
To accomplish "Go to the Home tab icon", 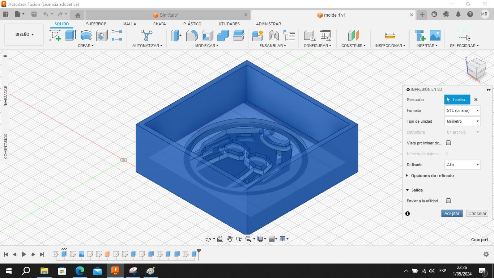I will click(77, 15).
